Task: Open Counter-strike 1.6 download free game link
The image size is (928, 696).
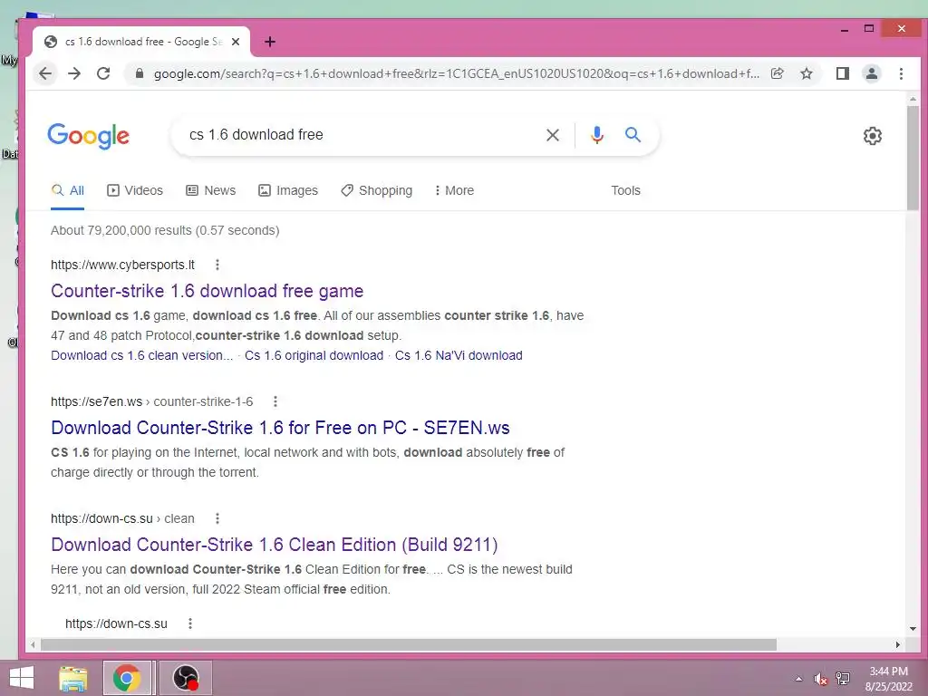Action: [208, 291]
